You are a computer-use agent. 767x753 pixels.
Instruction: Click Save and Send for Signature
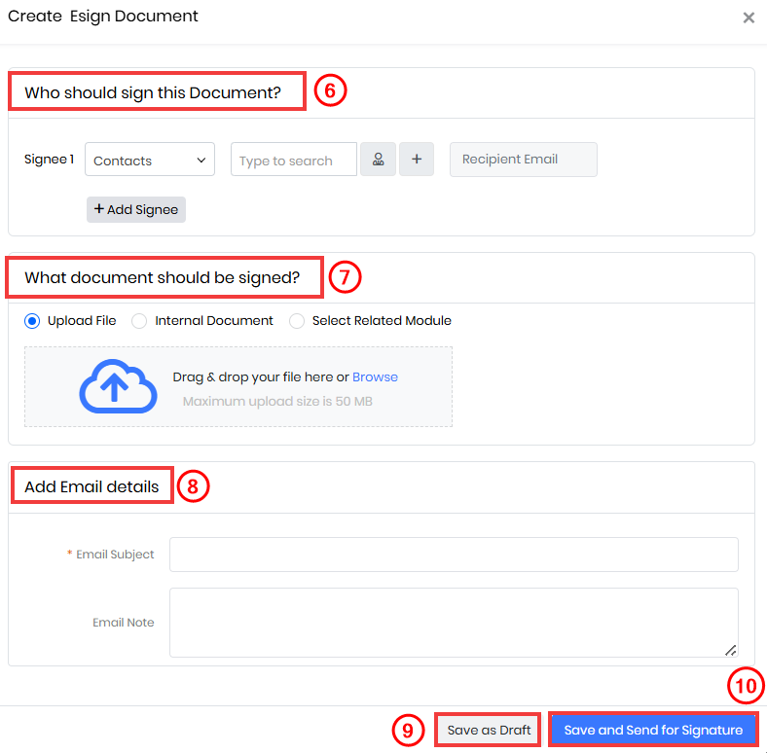[653, 730]
